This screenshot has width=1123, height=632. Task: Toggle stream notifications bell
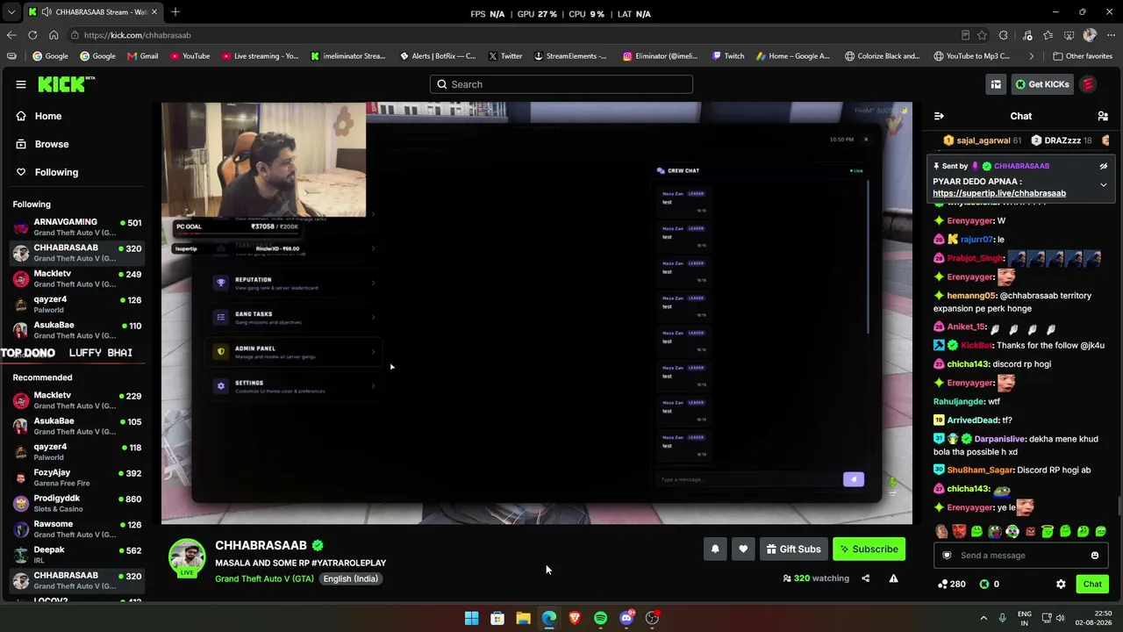(x=715, y=549)
